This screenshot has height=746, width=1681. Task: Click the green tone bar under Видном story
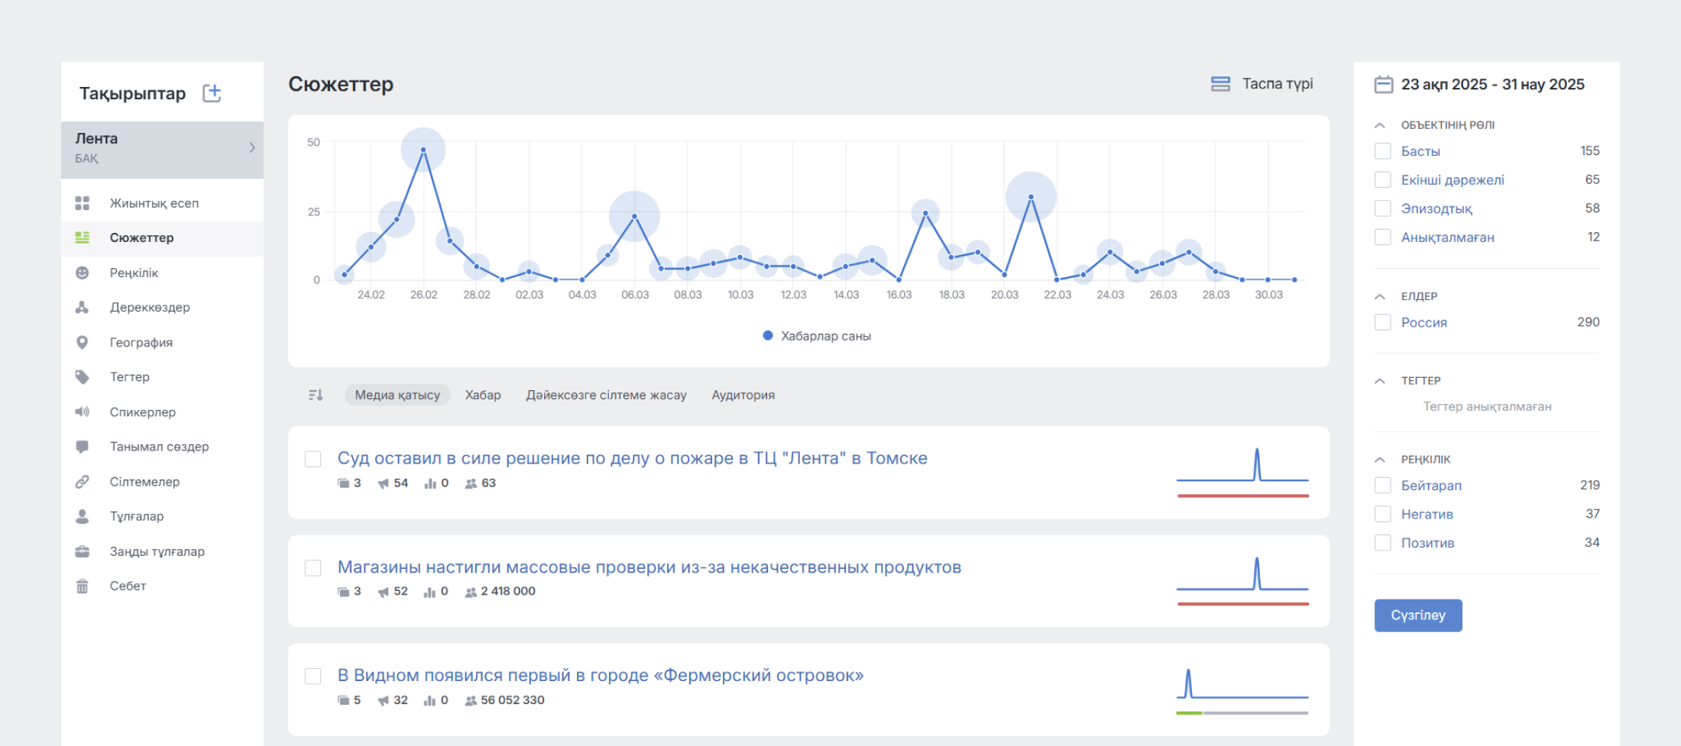[x=1189, y=713]
